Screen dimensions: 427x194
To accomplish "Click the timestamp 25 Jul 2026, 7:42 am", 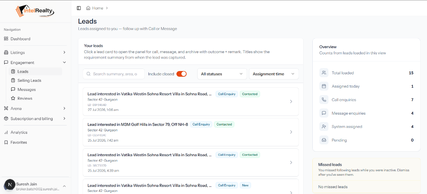I will pos(103,140).
